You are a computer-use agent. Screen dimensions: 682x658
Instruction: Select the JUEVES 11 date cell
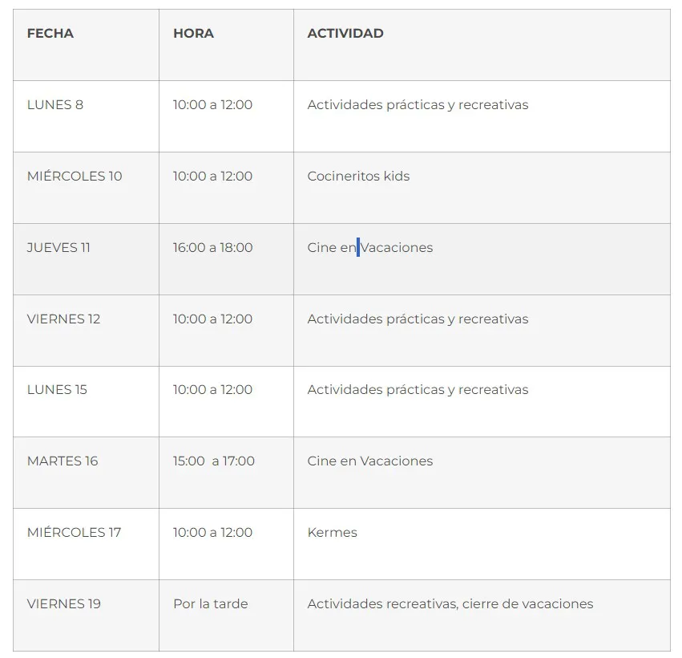[x=59, y=248]
